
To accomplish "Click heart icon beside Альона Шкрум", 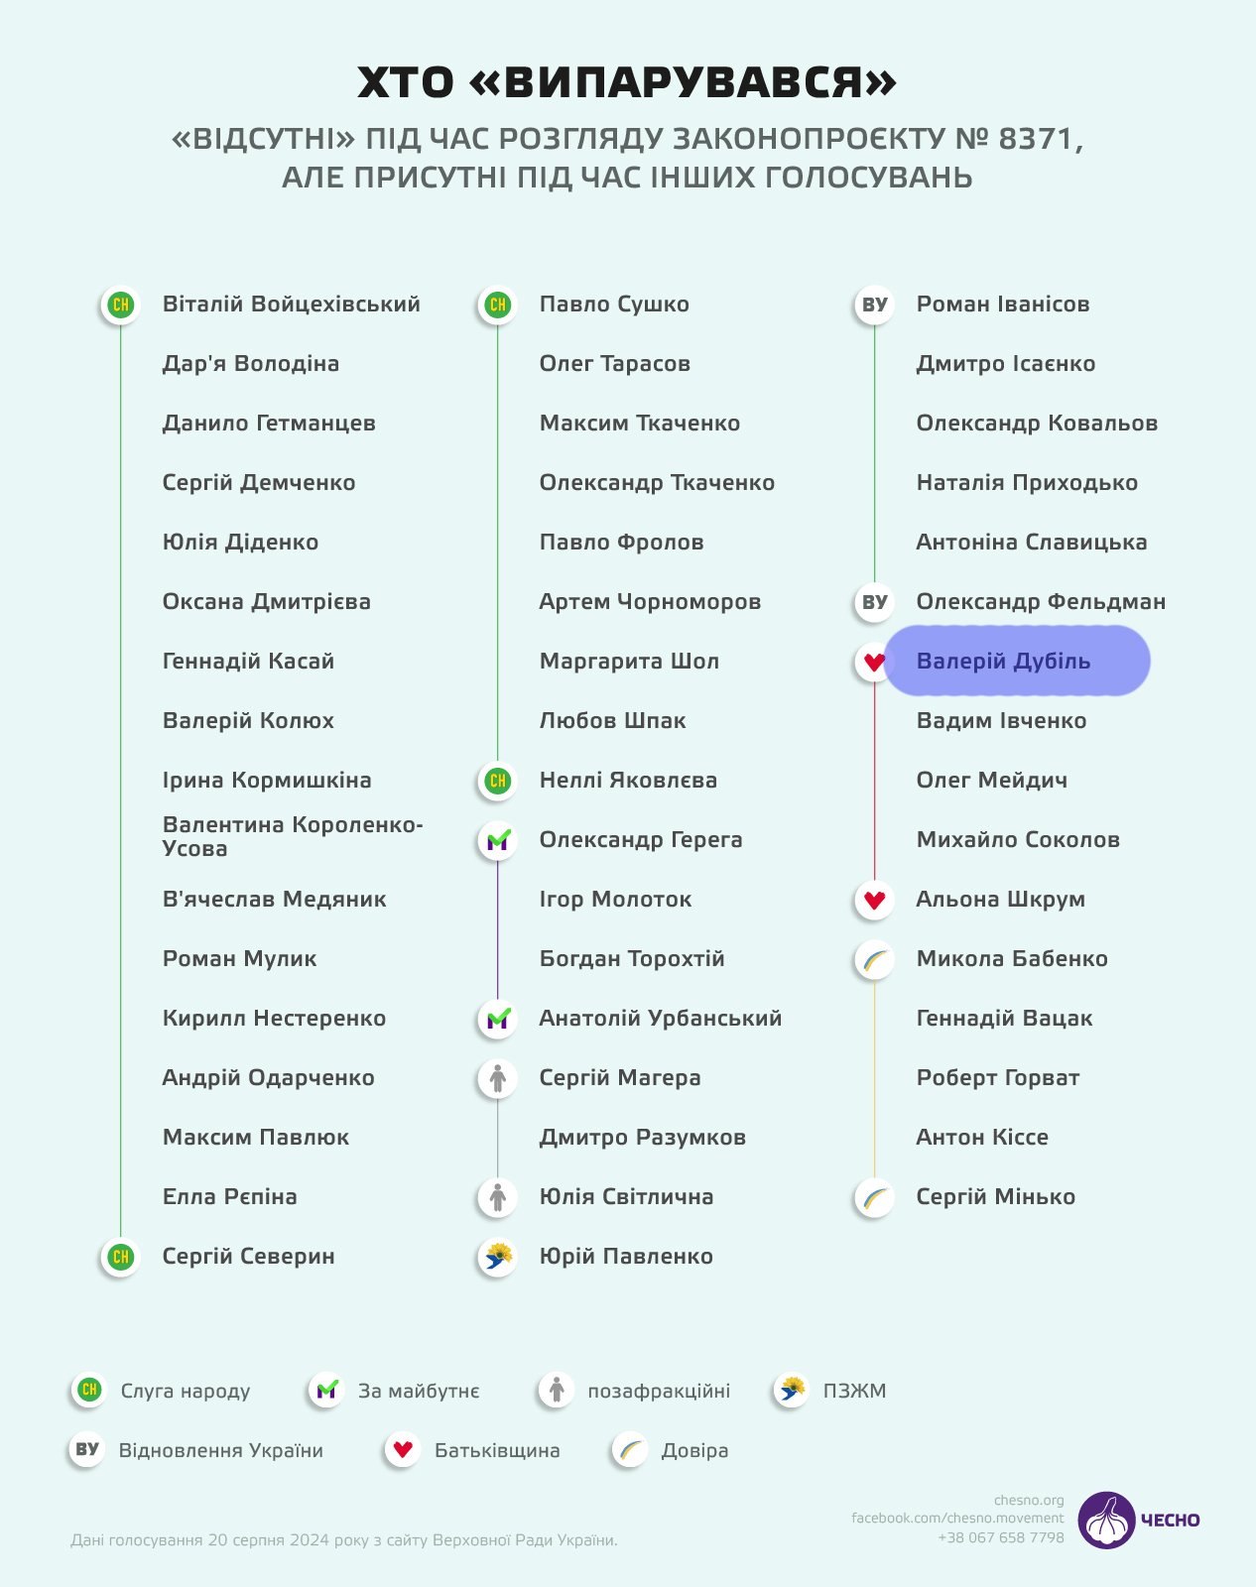I will click(x=874, y=900).
